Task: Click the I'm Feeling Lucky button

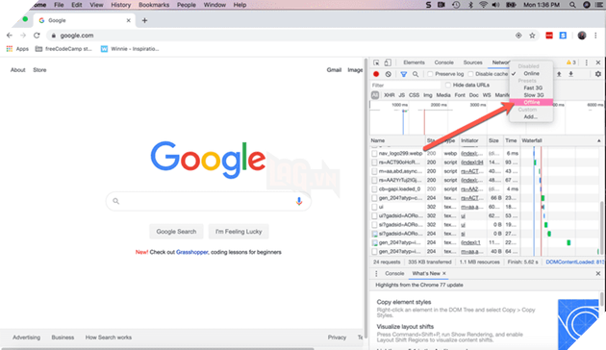Action: tap(239, 232)
